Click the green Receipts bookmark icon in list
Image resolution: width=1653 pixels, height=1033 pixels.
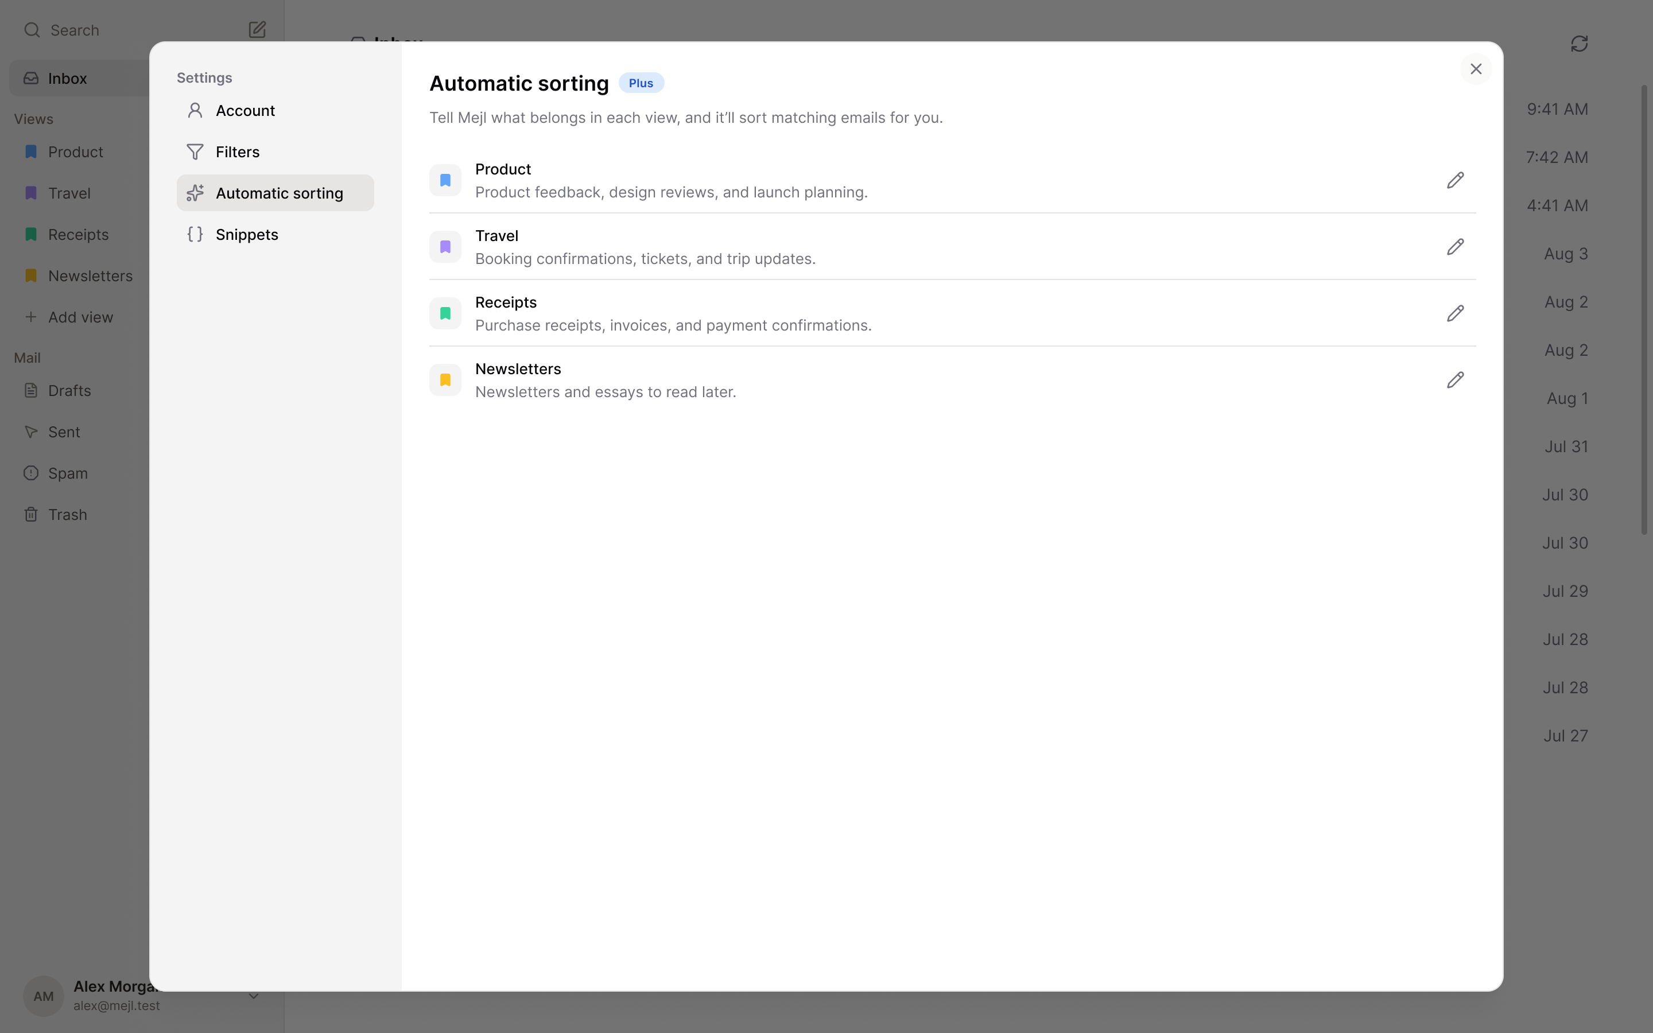[x=445, y=313]
